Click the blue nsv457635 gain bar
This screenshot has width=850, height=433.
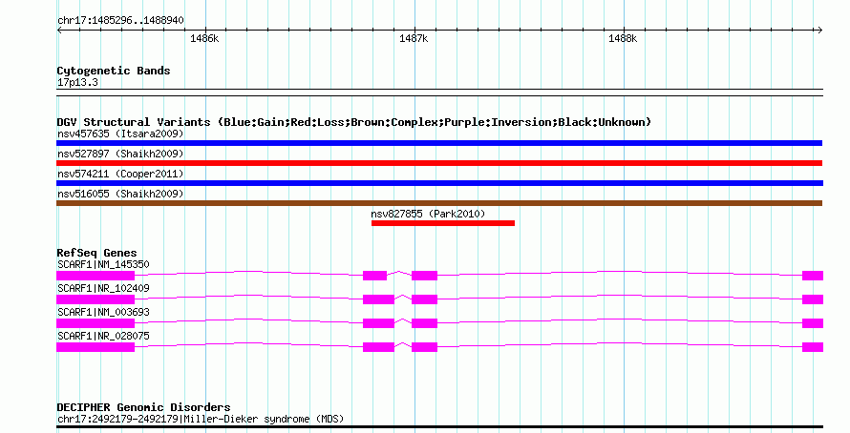coord(439,143)
